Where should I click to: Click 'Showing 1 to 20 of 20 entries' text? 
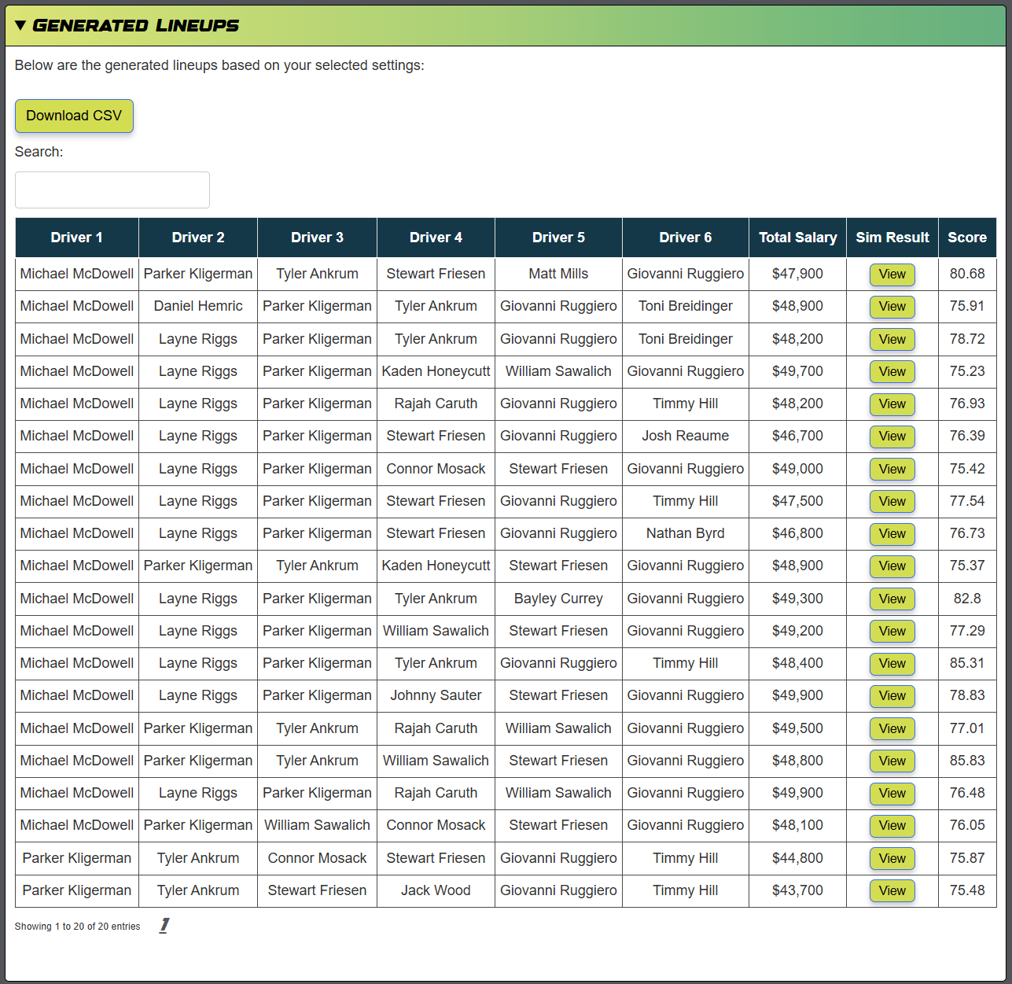pos(77,927)
